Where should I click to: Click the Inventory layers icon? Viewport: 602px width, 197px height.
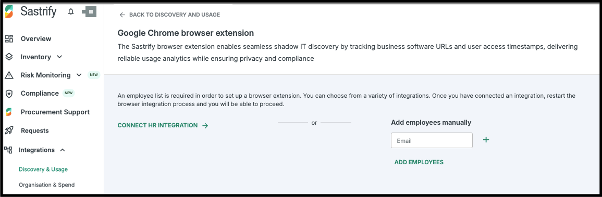pyautogui.click(x=9, y=57)
